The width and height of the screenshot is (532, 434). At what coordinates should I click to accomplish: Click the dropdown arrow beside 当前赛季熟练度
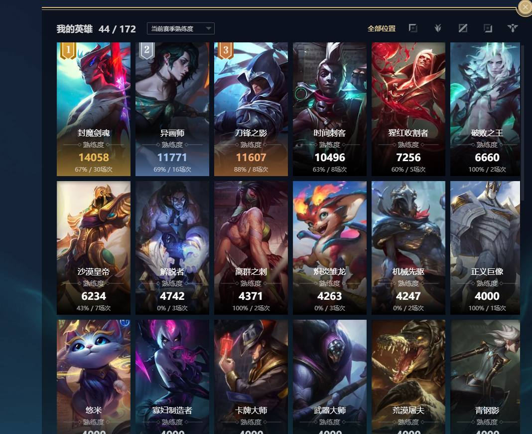point(209,28)
